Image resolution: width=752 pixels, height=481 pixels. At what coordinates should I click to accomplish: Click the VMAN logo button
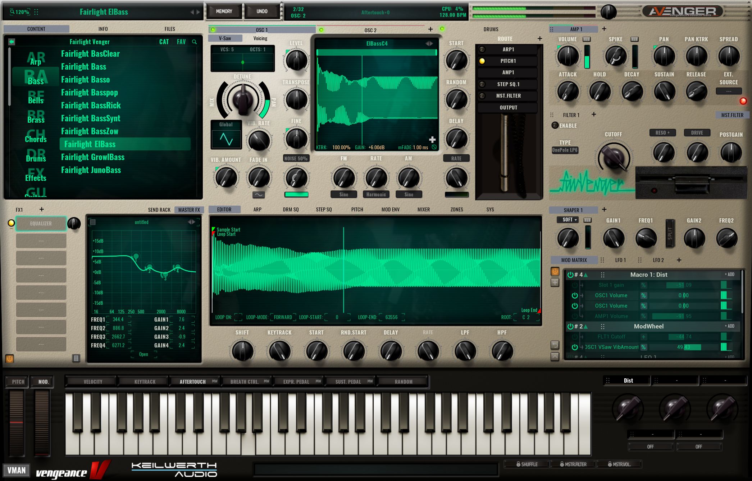17,470
